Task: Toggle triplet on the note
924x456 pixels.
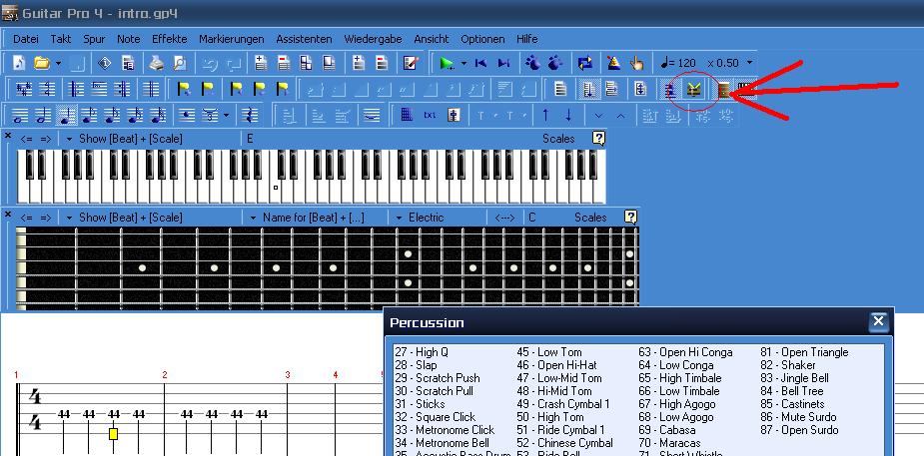Action: coord(210,116)
